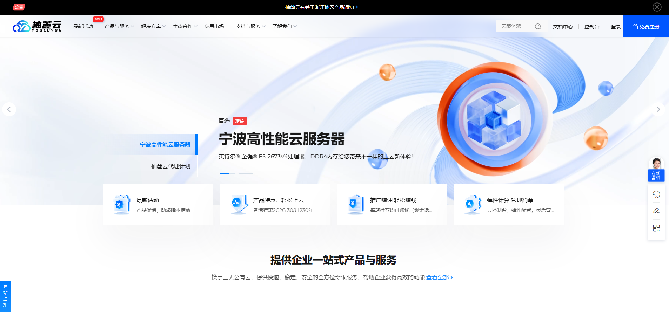Click the customer service headset icon
Viewport: 669px width, 316px height.
coord(656,194)
